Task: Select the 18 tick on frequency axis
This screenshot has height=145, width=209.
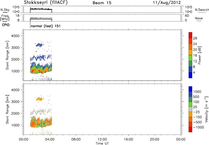Action: pyautogui.click(x=17, y=16)
